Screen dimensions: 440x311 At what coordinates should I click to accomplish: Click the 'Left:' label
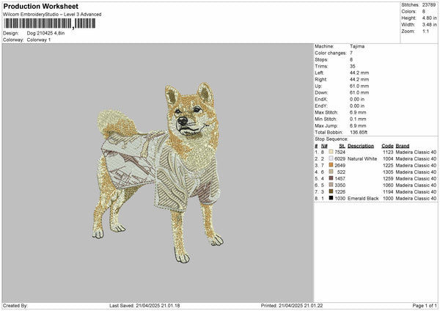pos(319,73)
